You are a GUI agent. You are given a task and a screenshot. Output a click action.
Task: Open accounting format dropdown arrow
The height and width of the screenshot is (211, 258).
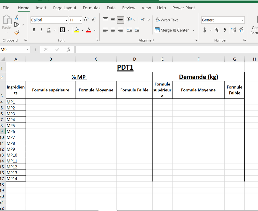tap(211, 30)
